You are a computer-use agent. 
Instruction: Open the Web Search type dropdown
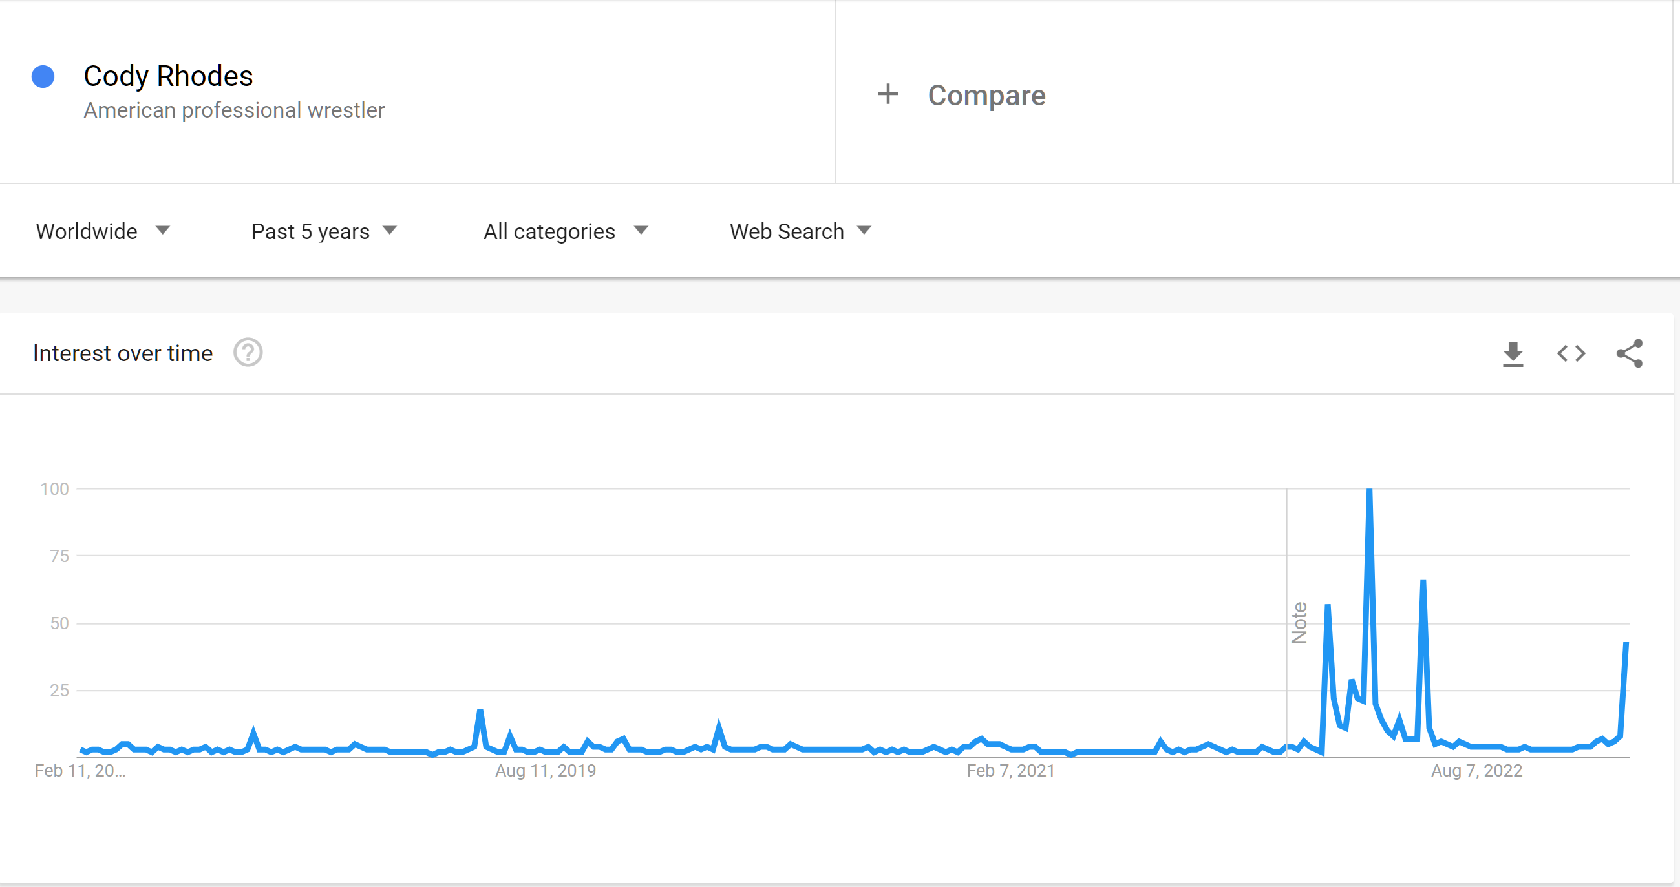(x=800, y=231)
